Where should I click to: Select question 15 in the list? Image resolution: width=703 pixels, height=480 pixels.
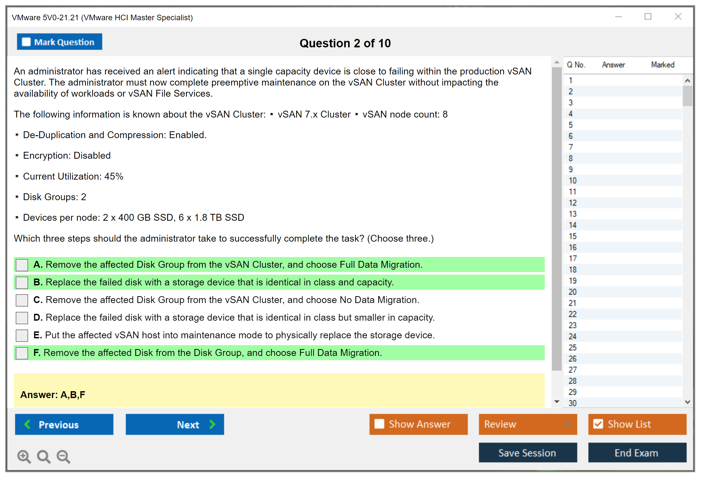click(573, 236)
